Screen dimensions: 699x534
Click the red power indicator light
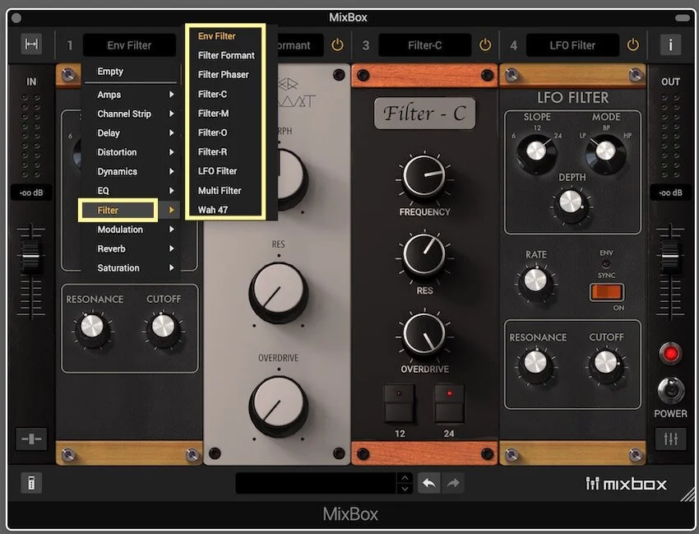point(670,354)
